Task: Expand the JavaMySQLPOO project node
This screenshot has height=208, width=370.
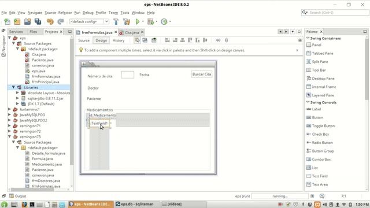Action: click(x=9, y=114)
